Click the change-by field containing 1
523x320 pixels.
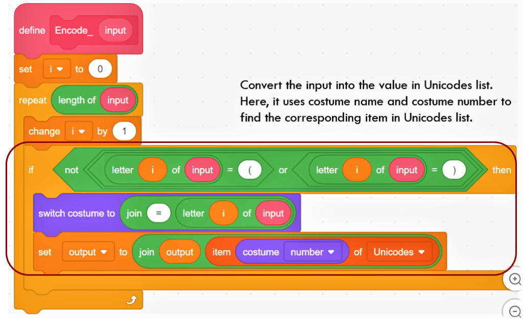(124, 132)
